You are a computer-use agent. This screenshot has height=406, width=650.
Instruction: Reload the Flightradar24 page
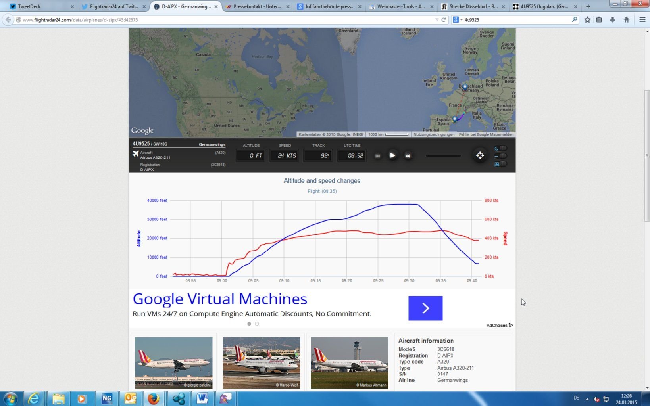(x=444, y=19)
